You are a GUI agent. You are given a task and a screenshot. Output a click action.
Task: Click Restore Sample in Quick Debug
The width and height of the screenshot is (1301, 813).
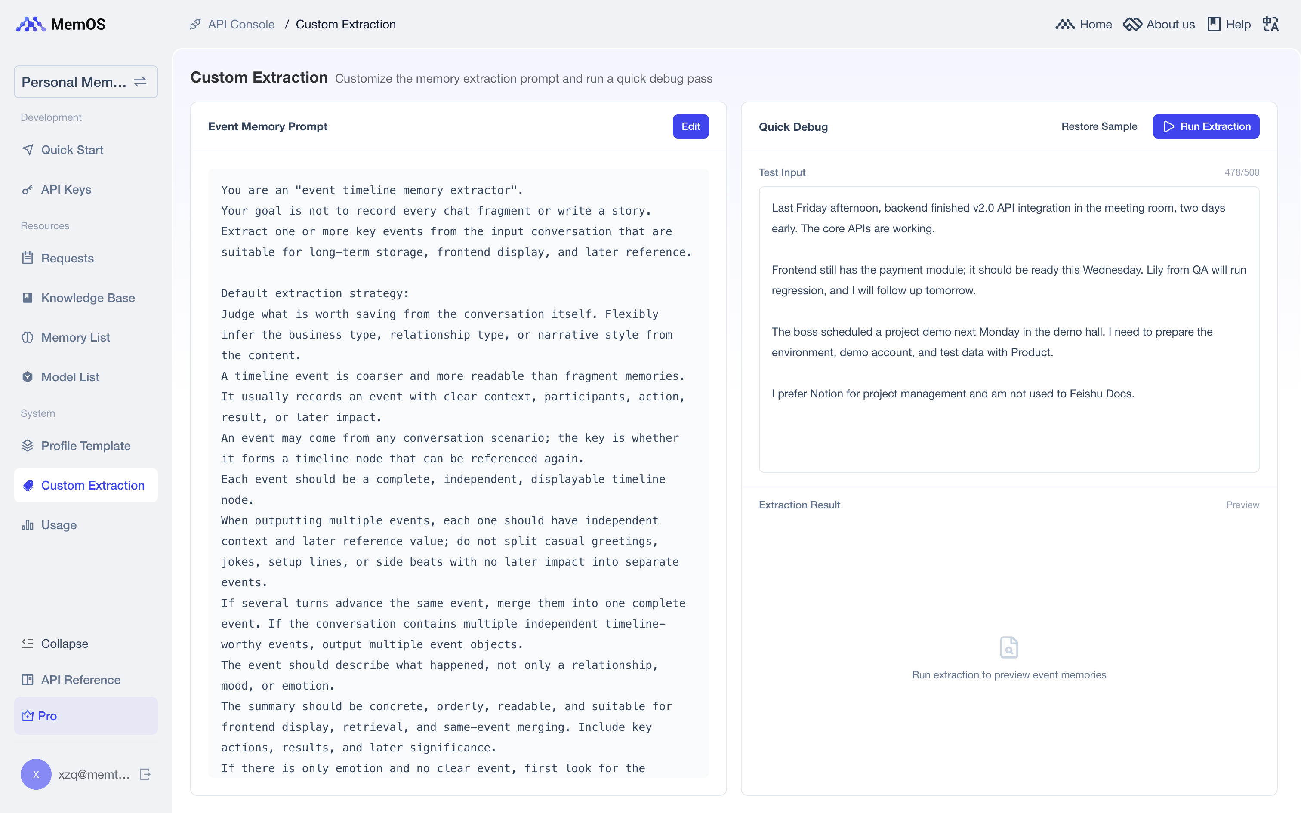1099,126
